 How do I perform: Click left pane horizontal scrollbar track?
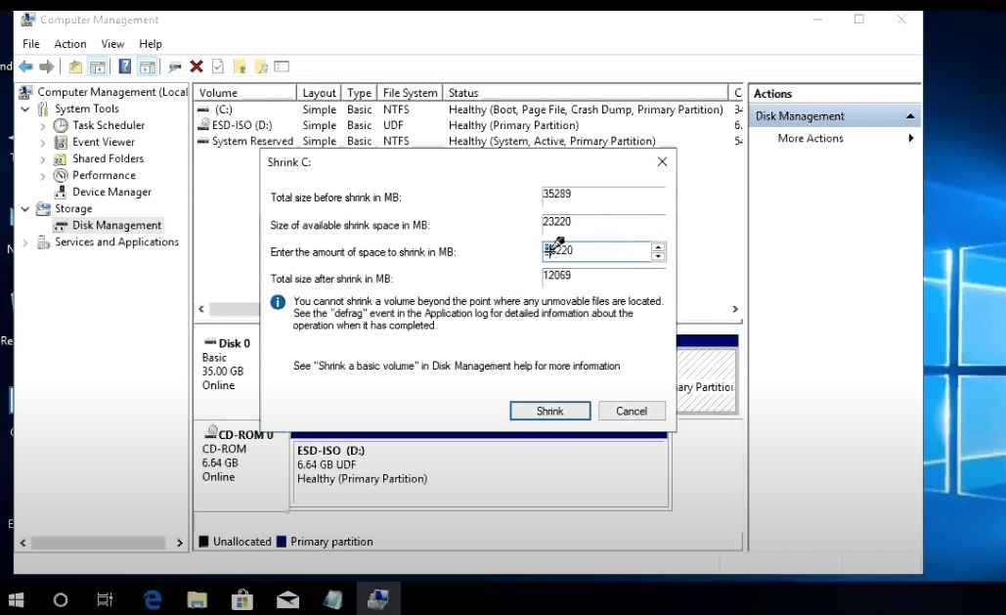(x=101, y=543)
